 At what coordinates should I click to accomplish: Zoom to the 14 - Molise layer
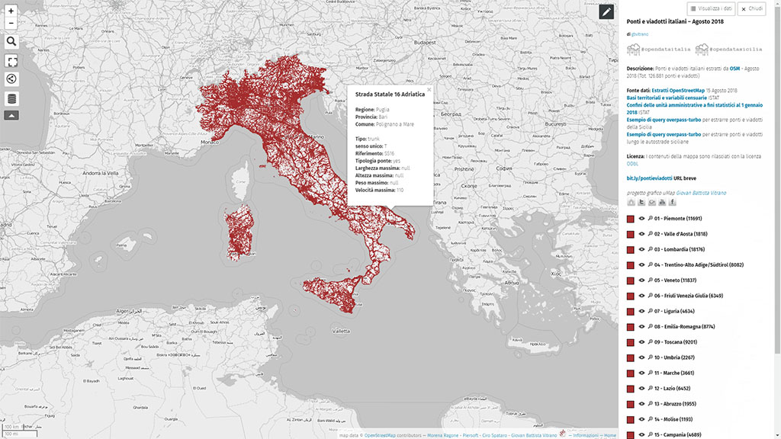(650, 419)
